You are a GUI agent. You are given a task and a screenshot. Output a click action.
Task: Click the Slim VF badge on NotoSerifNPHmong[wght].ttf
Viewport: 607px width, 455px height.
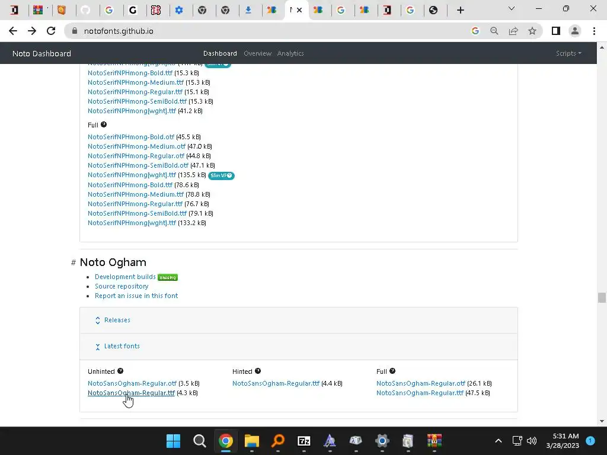222,175
